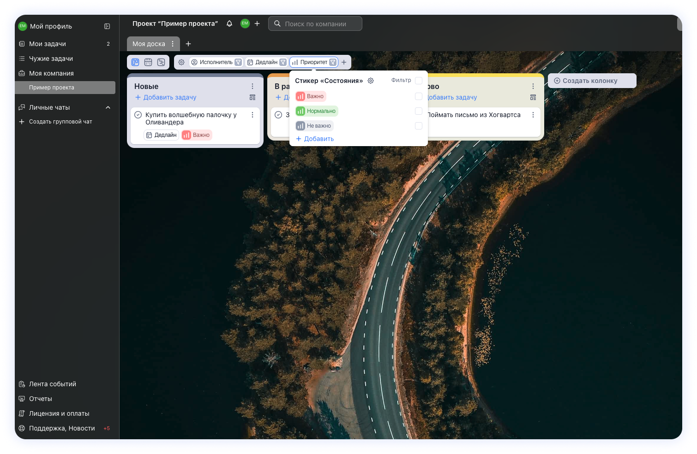The image size is (697, 454).
Task: Click Добавить задачу in Новые column
Action: 166,97
